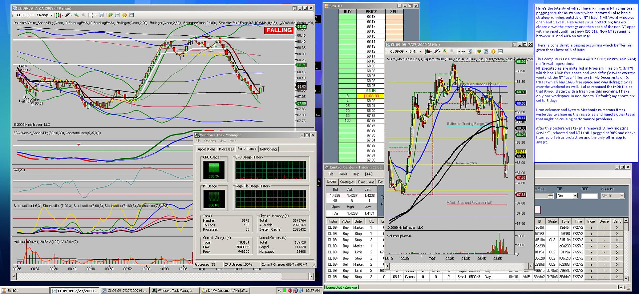Zoom in on the 5 Min chart

pos(445,51)
